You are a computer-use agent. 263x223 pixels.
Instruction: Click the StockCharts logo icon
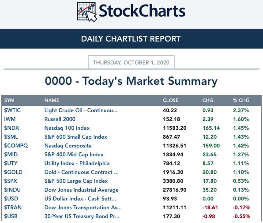pos(87,12)
